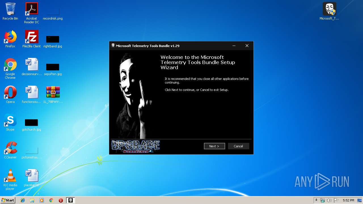Open Action Center flag tray icon
This screenshot has width=363, height=204.
[336, 200]
